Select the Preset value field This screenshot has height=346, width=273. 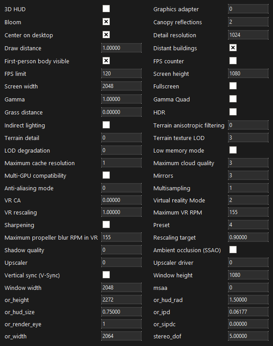248,225
